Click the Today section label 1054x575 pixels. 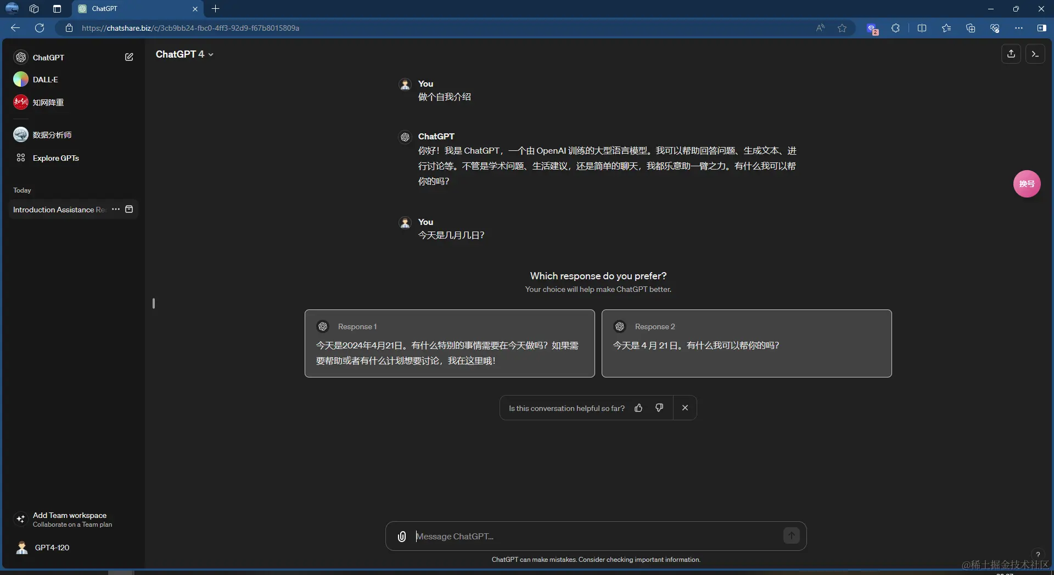22,190
